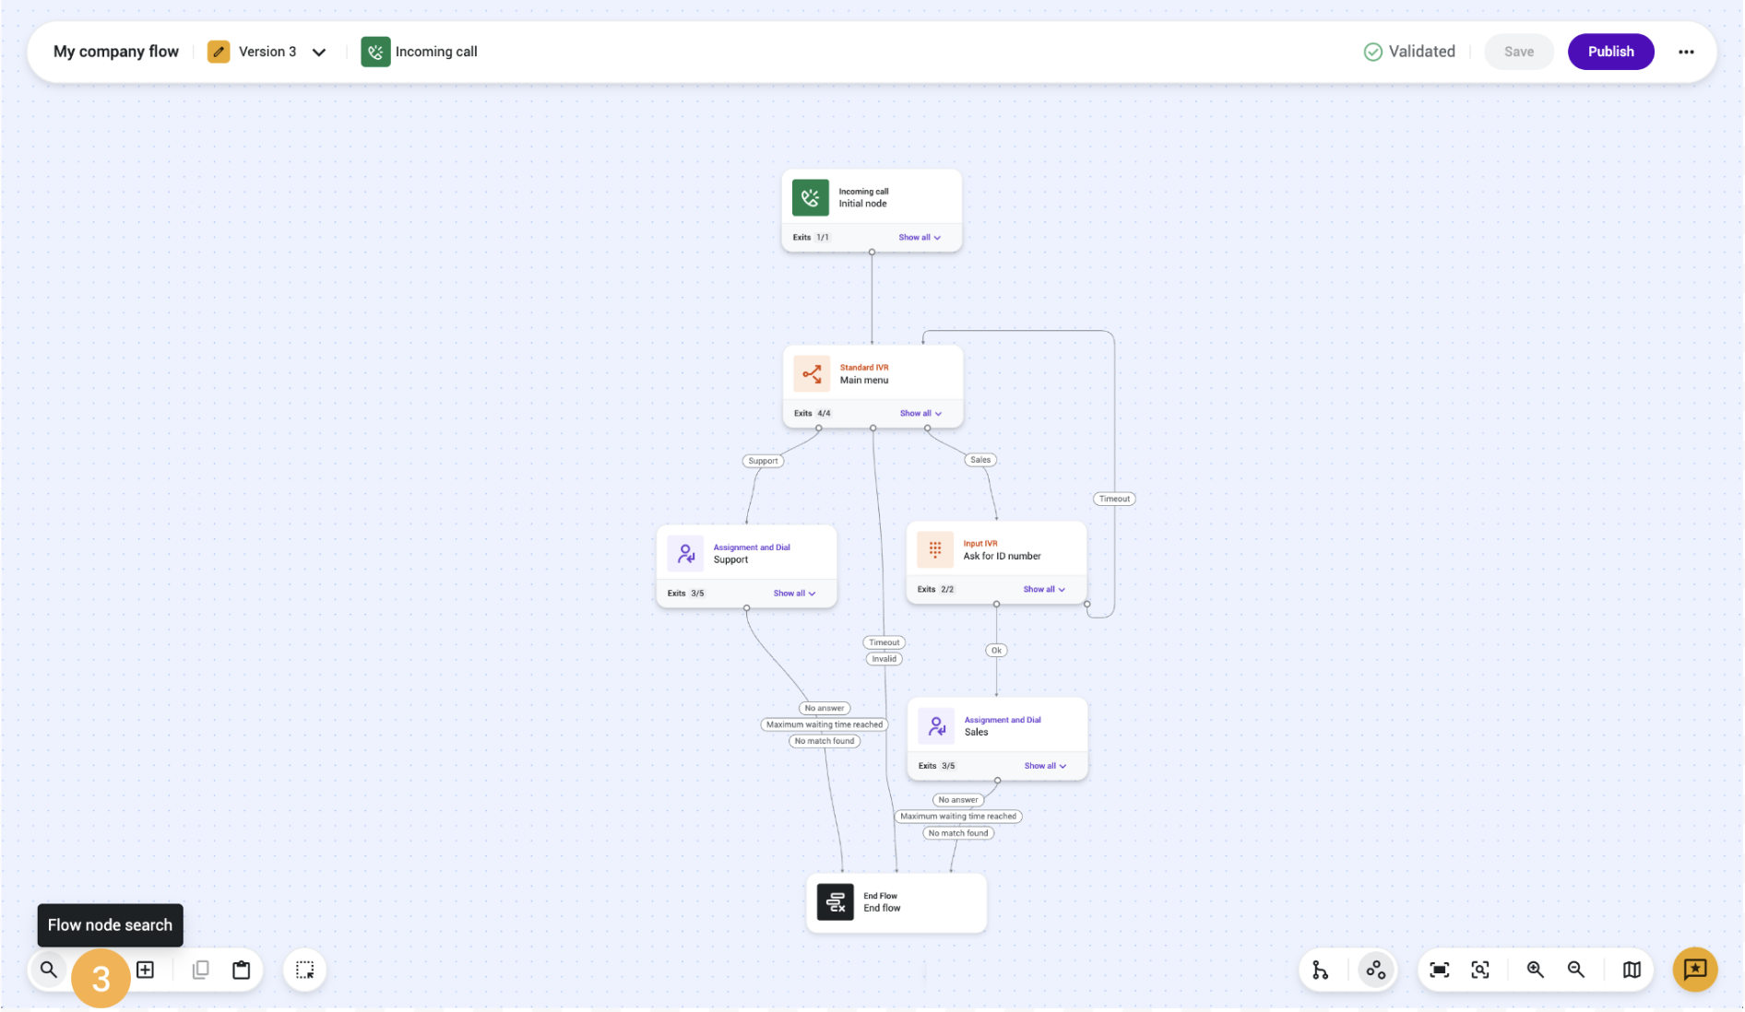This screenshot has height=1012, width=1745.
Task: Click the Timeout label on the loop-back line
Action: point(1114,499)
